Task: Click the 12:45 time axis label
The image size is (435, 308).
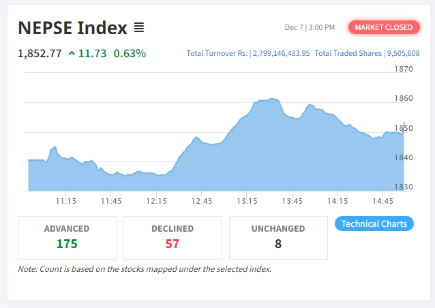Action: tap(202, 201)
